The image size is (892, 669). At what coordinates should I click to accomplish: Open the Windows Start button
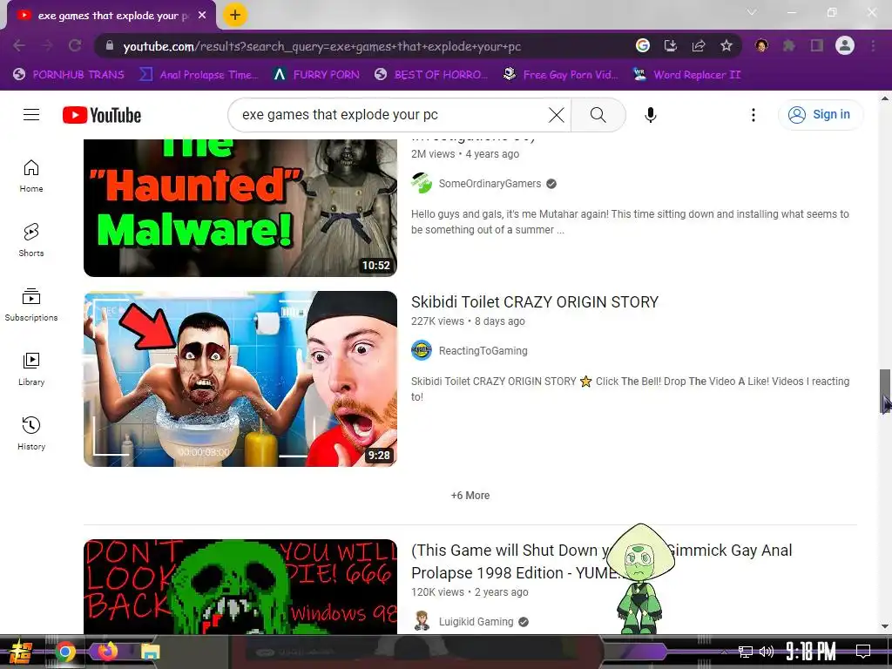tap(19, 652)
